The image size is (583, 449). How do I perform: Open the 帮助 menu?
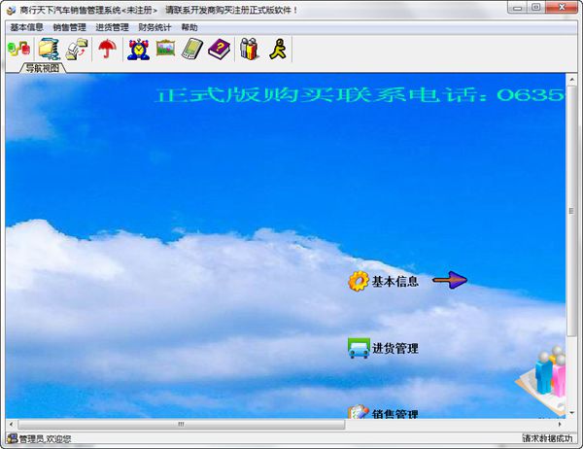tap(189, 27)
